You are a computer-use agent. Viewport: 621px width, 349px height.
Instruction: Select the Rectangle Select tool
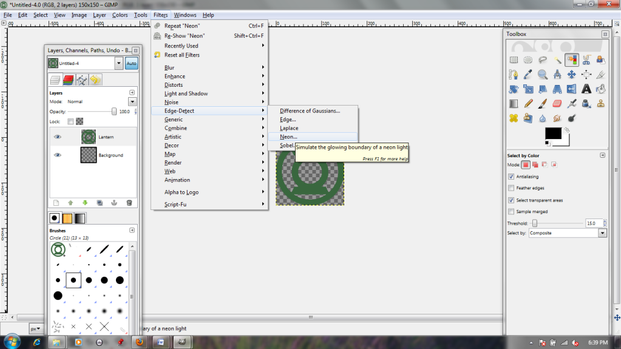point(514,60)
